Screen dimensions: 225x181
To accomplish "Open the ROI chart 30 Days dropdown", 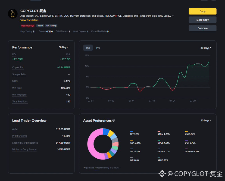I will pos(206,48).
